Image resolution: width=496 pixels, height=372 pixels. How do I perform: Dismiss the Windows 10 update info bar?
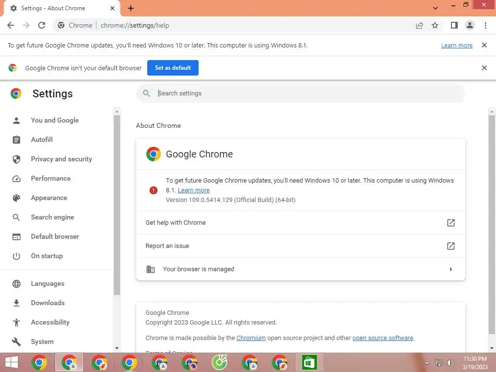(x=484, y=45)
